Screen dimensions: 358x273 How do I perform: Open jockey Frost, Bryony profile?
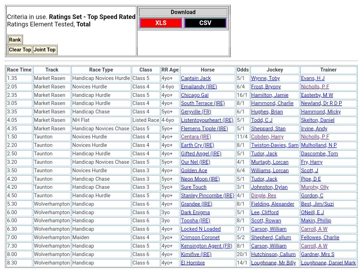tap(266, 87)
